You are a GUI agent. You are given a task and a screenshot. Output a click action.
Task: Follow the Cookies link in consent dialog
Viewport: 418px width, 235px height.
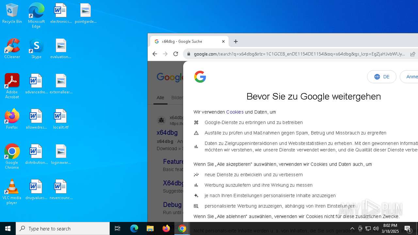tap(235, 112)
